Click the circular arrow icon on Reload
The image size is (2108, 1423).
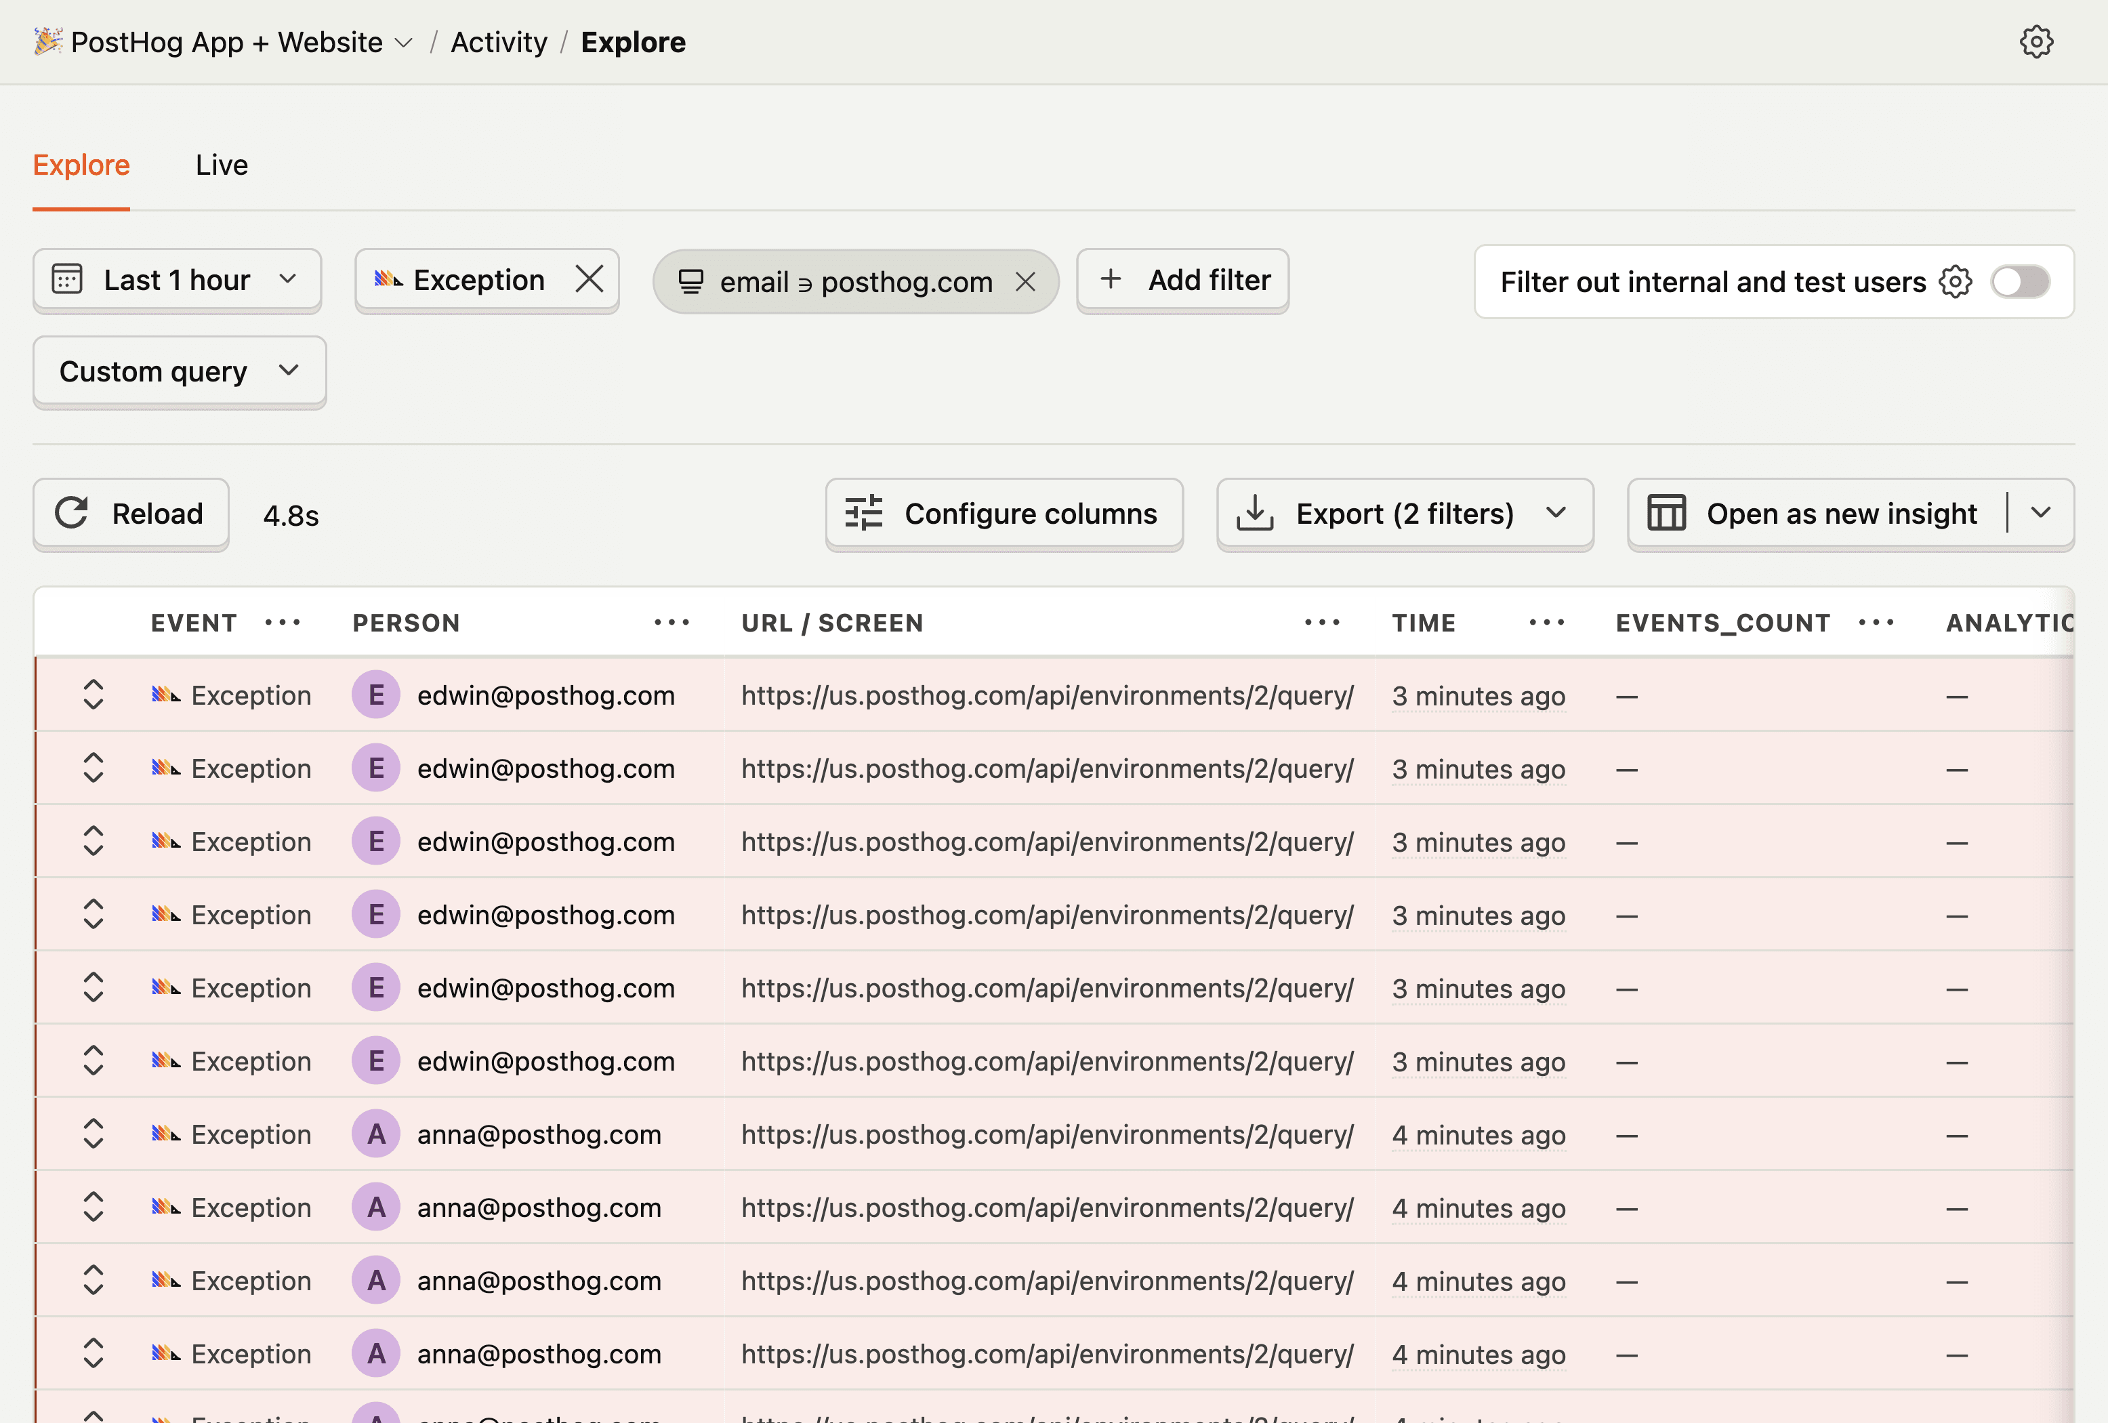[x=72, y=512]
